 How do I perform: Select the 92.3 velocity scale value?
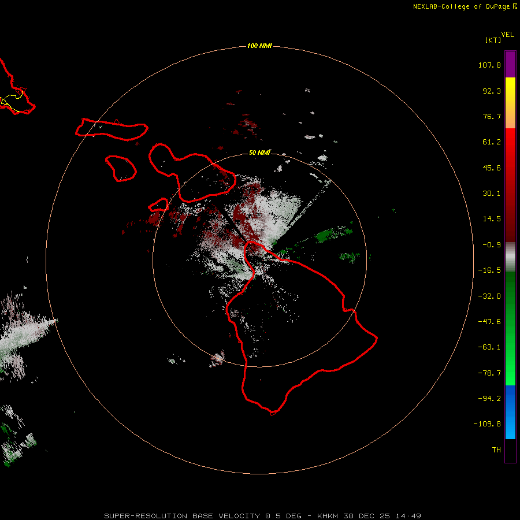pyautogui.click(x=492, y=91)
